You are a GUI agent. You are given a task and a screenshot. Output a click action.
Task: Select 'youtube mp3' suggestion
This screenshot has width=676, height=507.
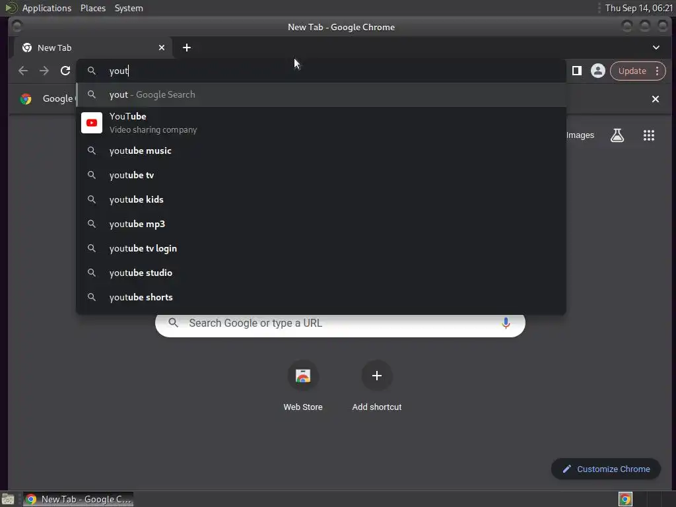click(x=321, y=224)
